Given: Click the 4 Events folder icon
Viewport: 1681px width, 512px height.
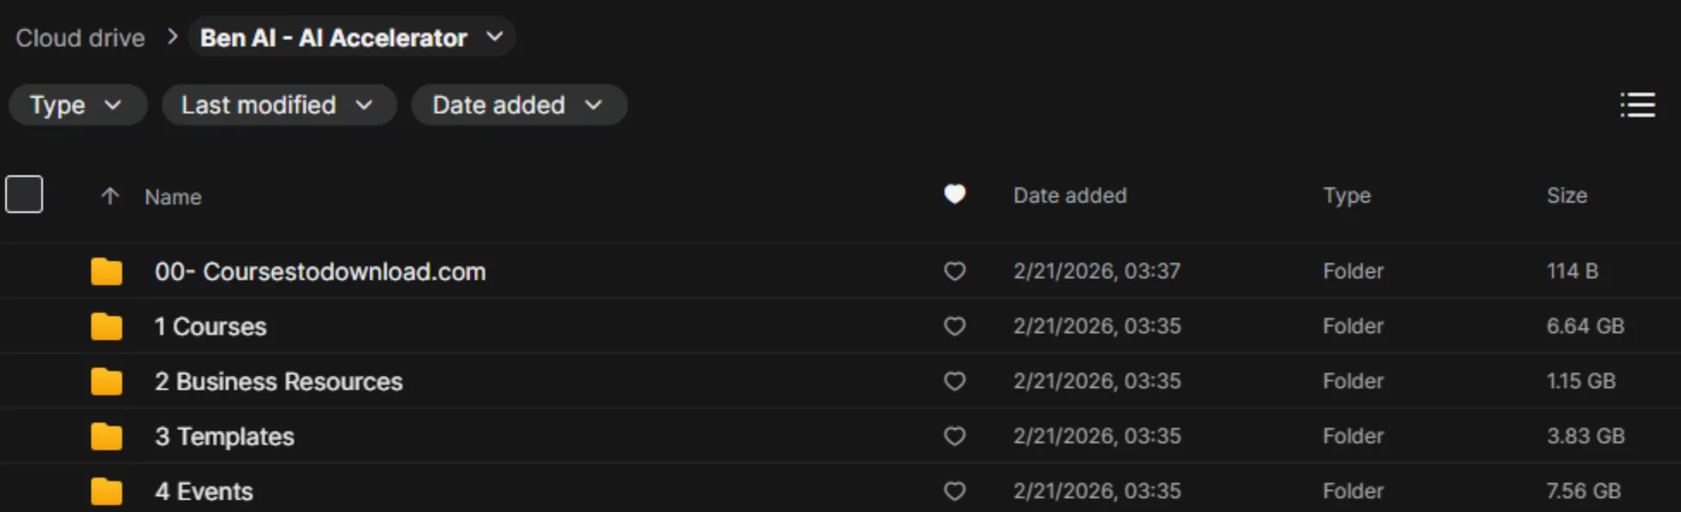Looking at the screenshot, I should click(x=107, y=491).
